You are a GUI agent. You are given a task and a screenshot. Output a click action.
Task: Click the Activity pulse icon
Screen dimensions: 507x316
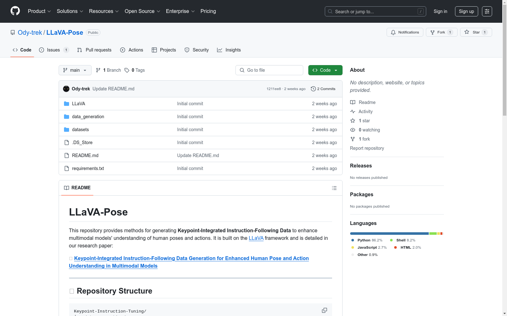coord(353,112)
